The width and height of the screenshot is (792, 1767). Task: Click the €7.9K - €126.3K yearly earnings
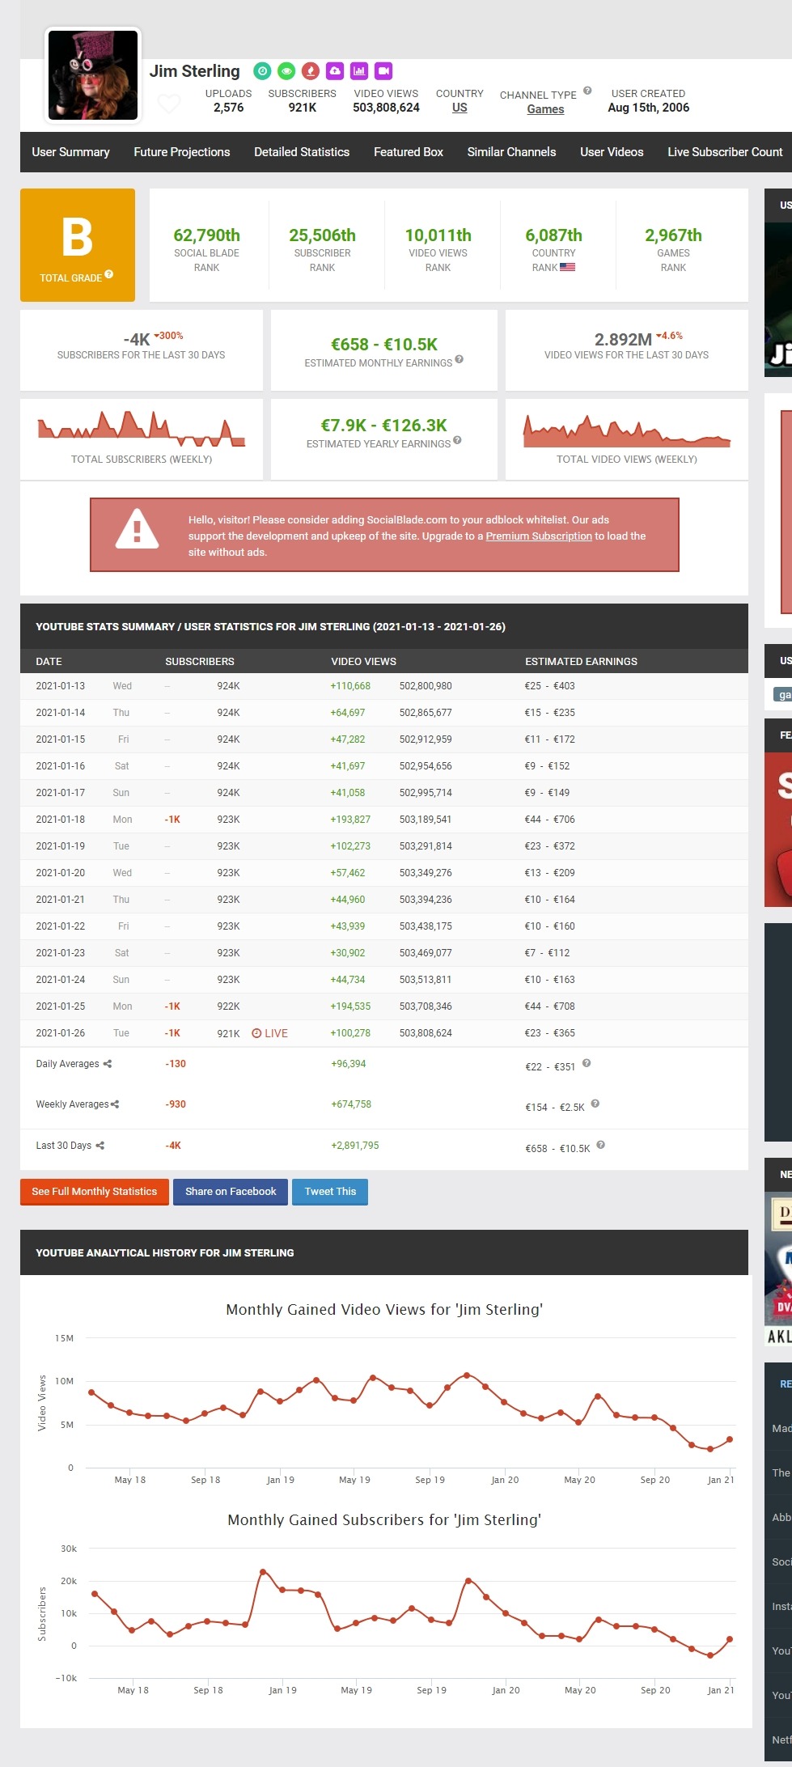click(383, 426)
